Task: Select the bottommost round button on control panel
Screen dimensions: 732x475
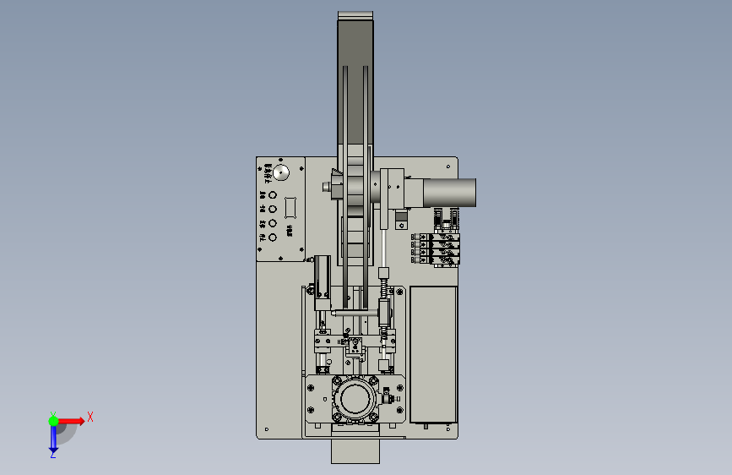Action: tap(273, 237)
